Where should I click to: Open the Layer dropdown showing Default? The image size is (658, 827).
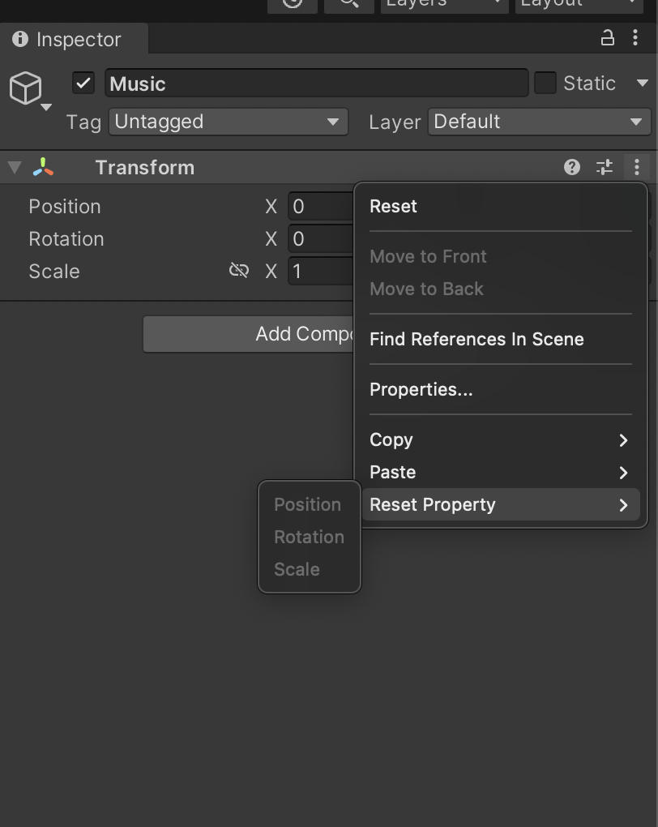[538, 122]
